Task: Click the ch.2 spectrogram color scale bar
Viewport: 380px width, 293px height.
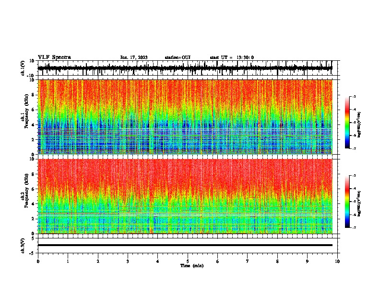Action: [x=347, y=202]
